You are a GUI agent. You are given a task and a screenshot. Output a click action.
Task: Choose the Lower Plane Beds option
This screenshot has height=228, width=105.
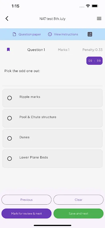pyautogui.click(x=52, y=158)
